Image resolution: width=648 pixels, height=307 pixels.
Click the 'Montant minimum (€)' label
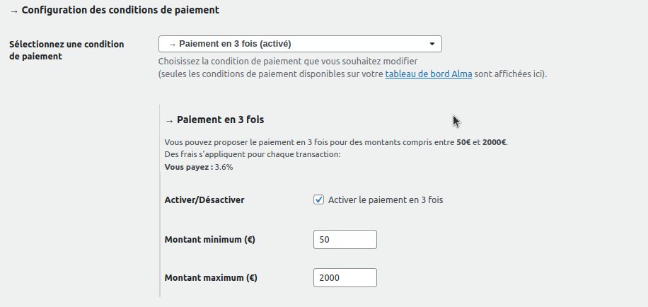[x=209, y=240]
